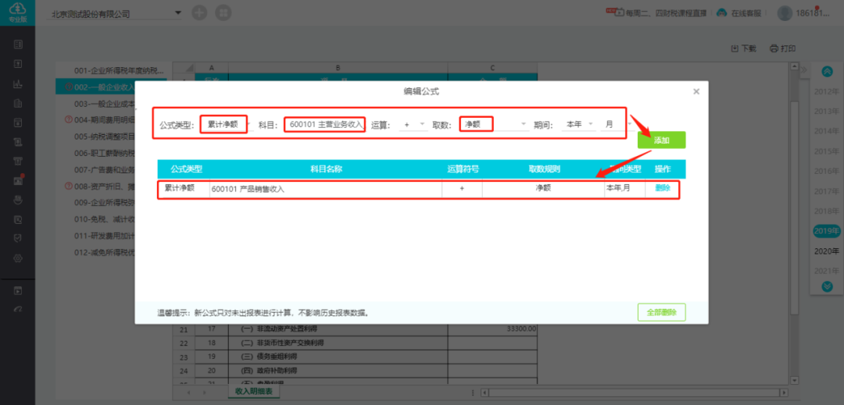844x405 pixels.
Task: Select 009-企业所得税弥 in the list
Action: (105, 203)
